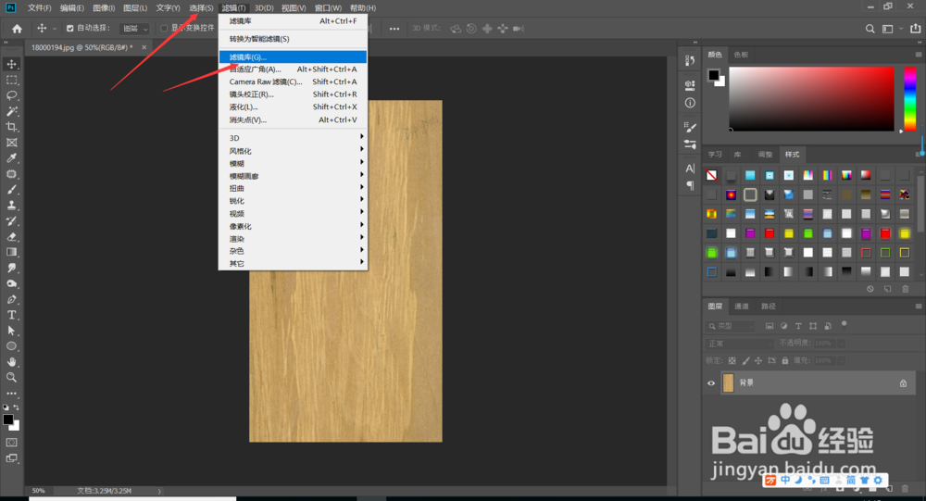Switch to the 色板 tab

point(741,55)
